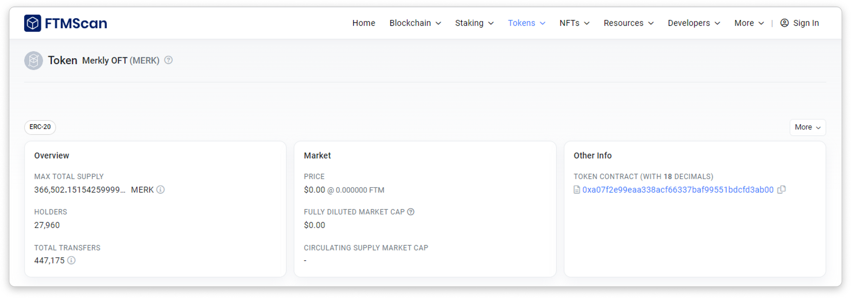Click the '@ 0.000000 FTM' price text
Viewport: 851px width, 298px height.
356,190
